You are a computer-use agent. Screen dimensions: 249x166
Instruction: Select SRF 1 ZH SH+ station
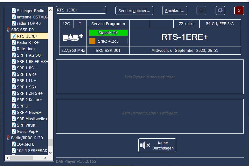(x=30, y=93)
